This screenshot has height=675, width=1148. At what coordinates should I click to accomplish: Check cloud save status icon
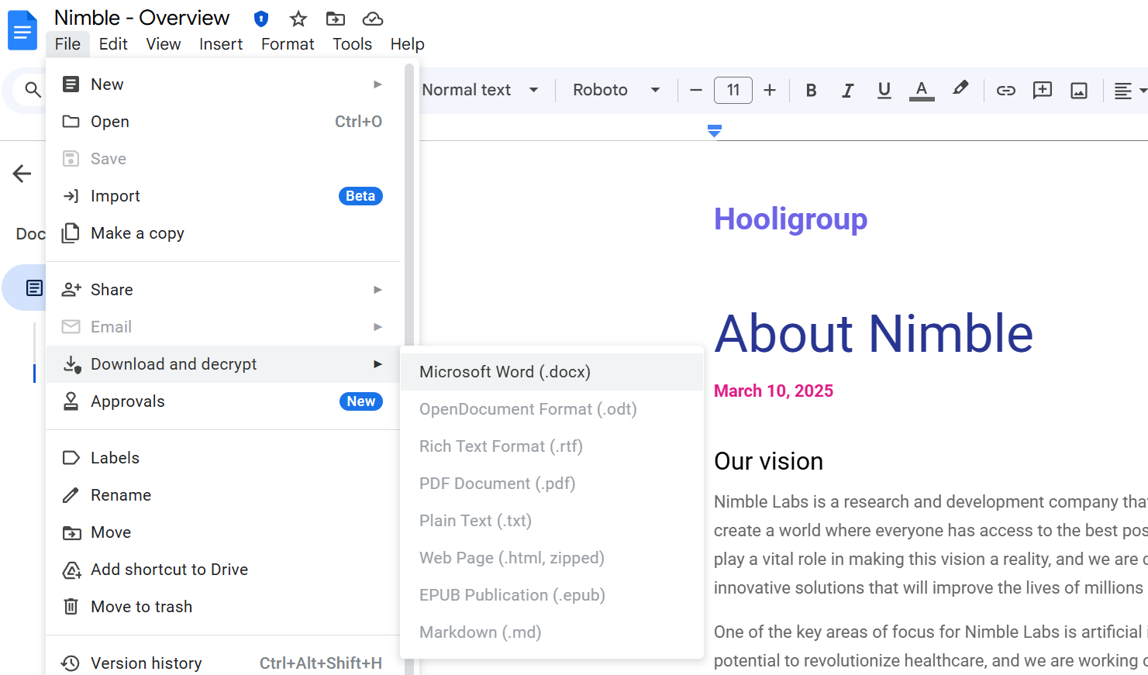[x=373, y=19]
